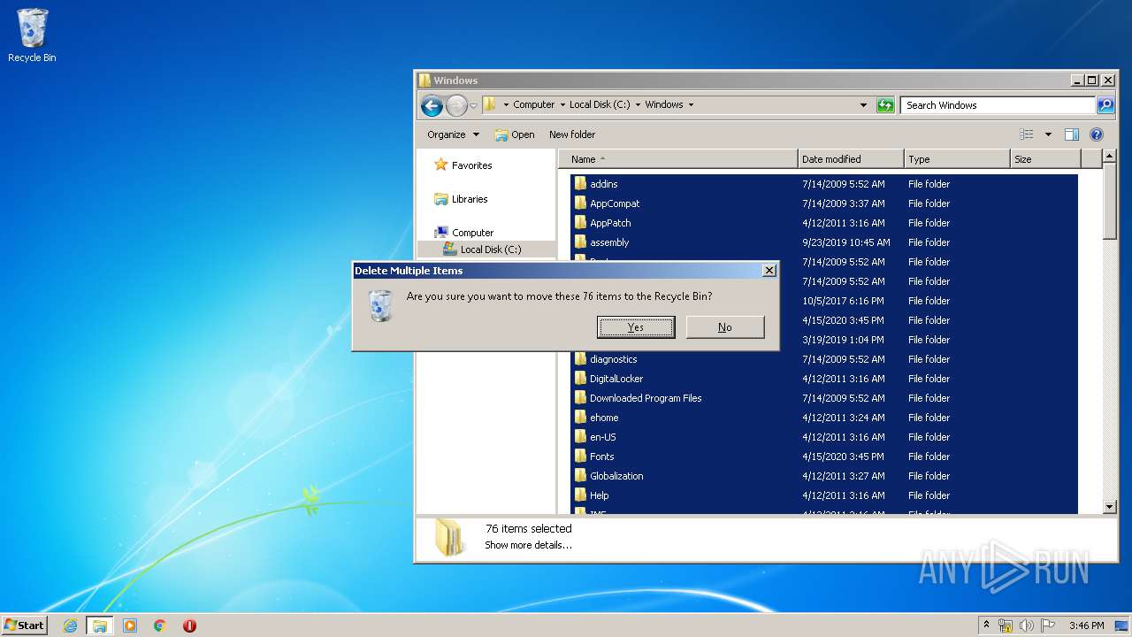Open the Organize menu
The image size is (1132, 637).
tap(453, 134)
